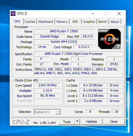Screen dimensions: 133x136
Task: Click the Ver. 1.80.1.x64 version text
Action: pyautogui.click(x=44, y=123)
